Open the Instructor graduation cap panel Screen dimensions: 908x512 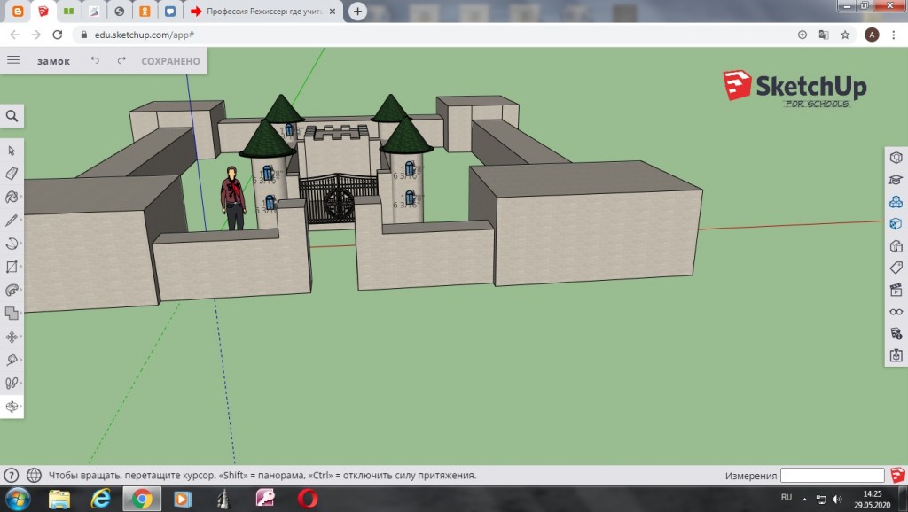pyautogui.click(x=896, y=179)
